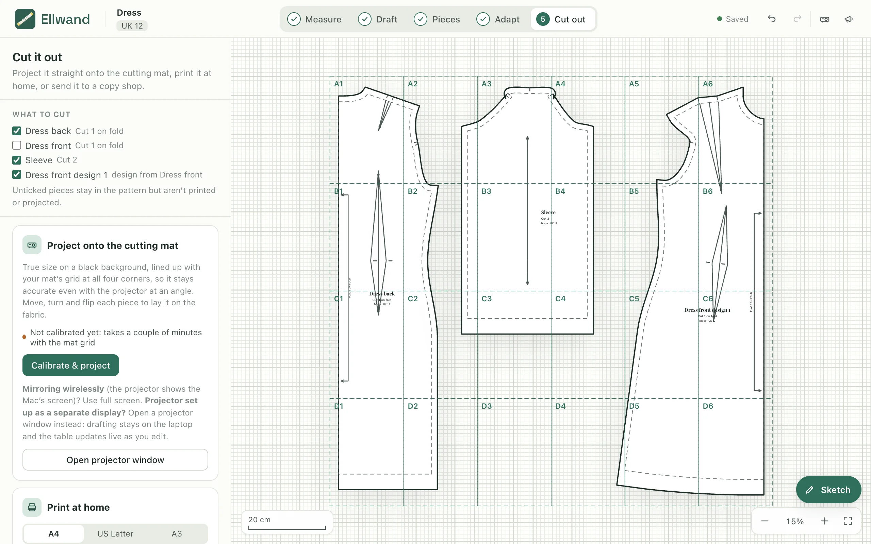871x544 pixels.
Task: Click the Saved status indicator
Action: (733, 19)
